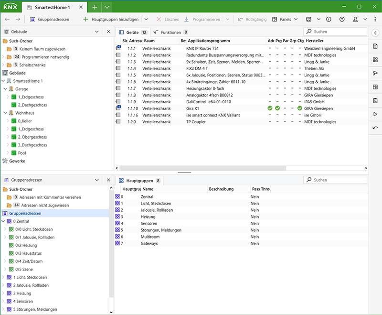Open the group objects icon in the right sidebar
382x315 pixels.
375,60
